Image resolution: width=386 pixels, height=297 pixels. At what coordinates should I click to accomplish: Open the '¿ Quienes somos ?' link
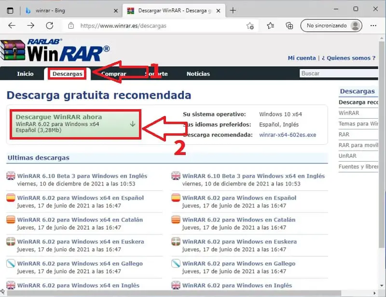point(348,58)
